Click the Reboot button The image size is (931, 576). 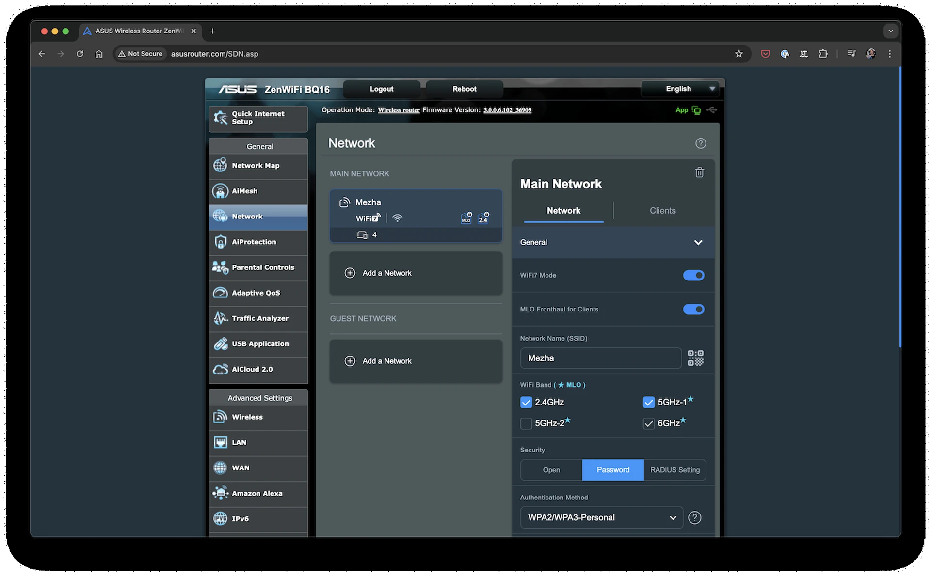pyautogui.click(x=464, y=89)
